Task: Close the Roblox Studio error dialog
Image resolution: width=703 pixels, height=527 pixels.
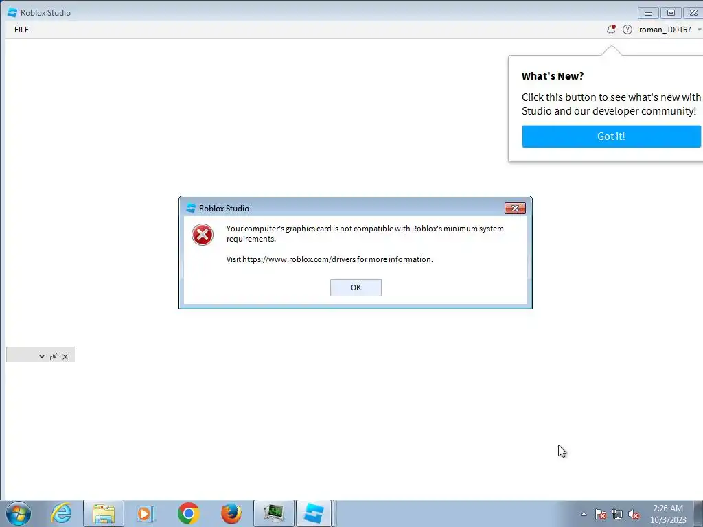Action: tap(515, 209)
